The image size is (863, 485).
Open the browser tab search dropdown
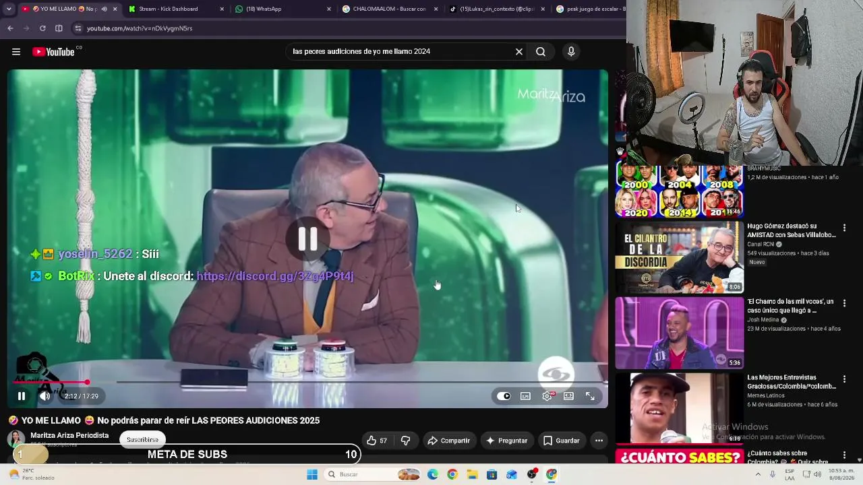pyautogui.click(x=9, y=9)
